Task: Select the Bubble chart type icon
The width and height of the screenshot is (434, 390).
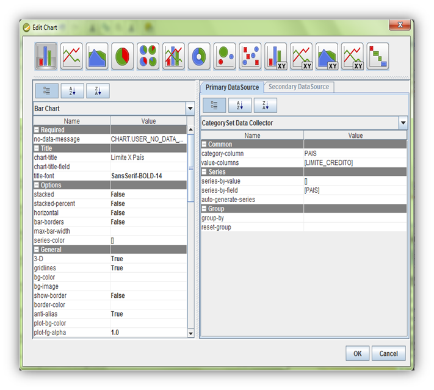Action: (x=225, y=56)
